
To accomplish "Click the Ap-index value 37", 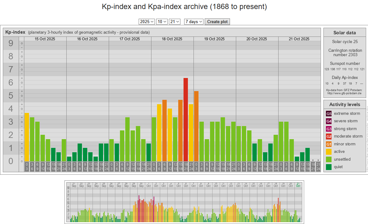I will tap(344, 83).
